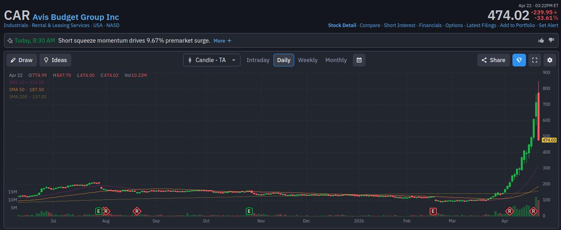Open chart settings gear

(550, 60)
